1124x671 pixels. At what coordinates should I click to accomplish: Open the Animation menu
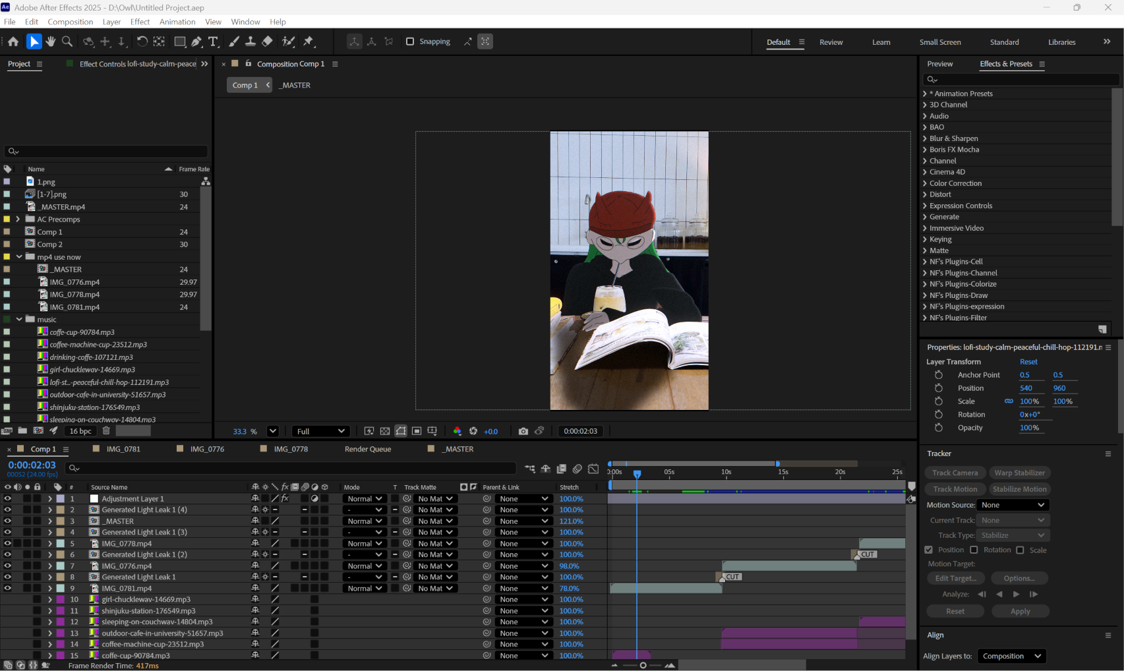tap(177, 22)
